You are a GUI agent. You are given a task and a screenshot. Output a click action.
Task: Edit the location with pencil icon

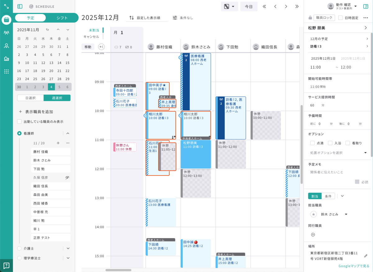coord(366,256)
